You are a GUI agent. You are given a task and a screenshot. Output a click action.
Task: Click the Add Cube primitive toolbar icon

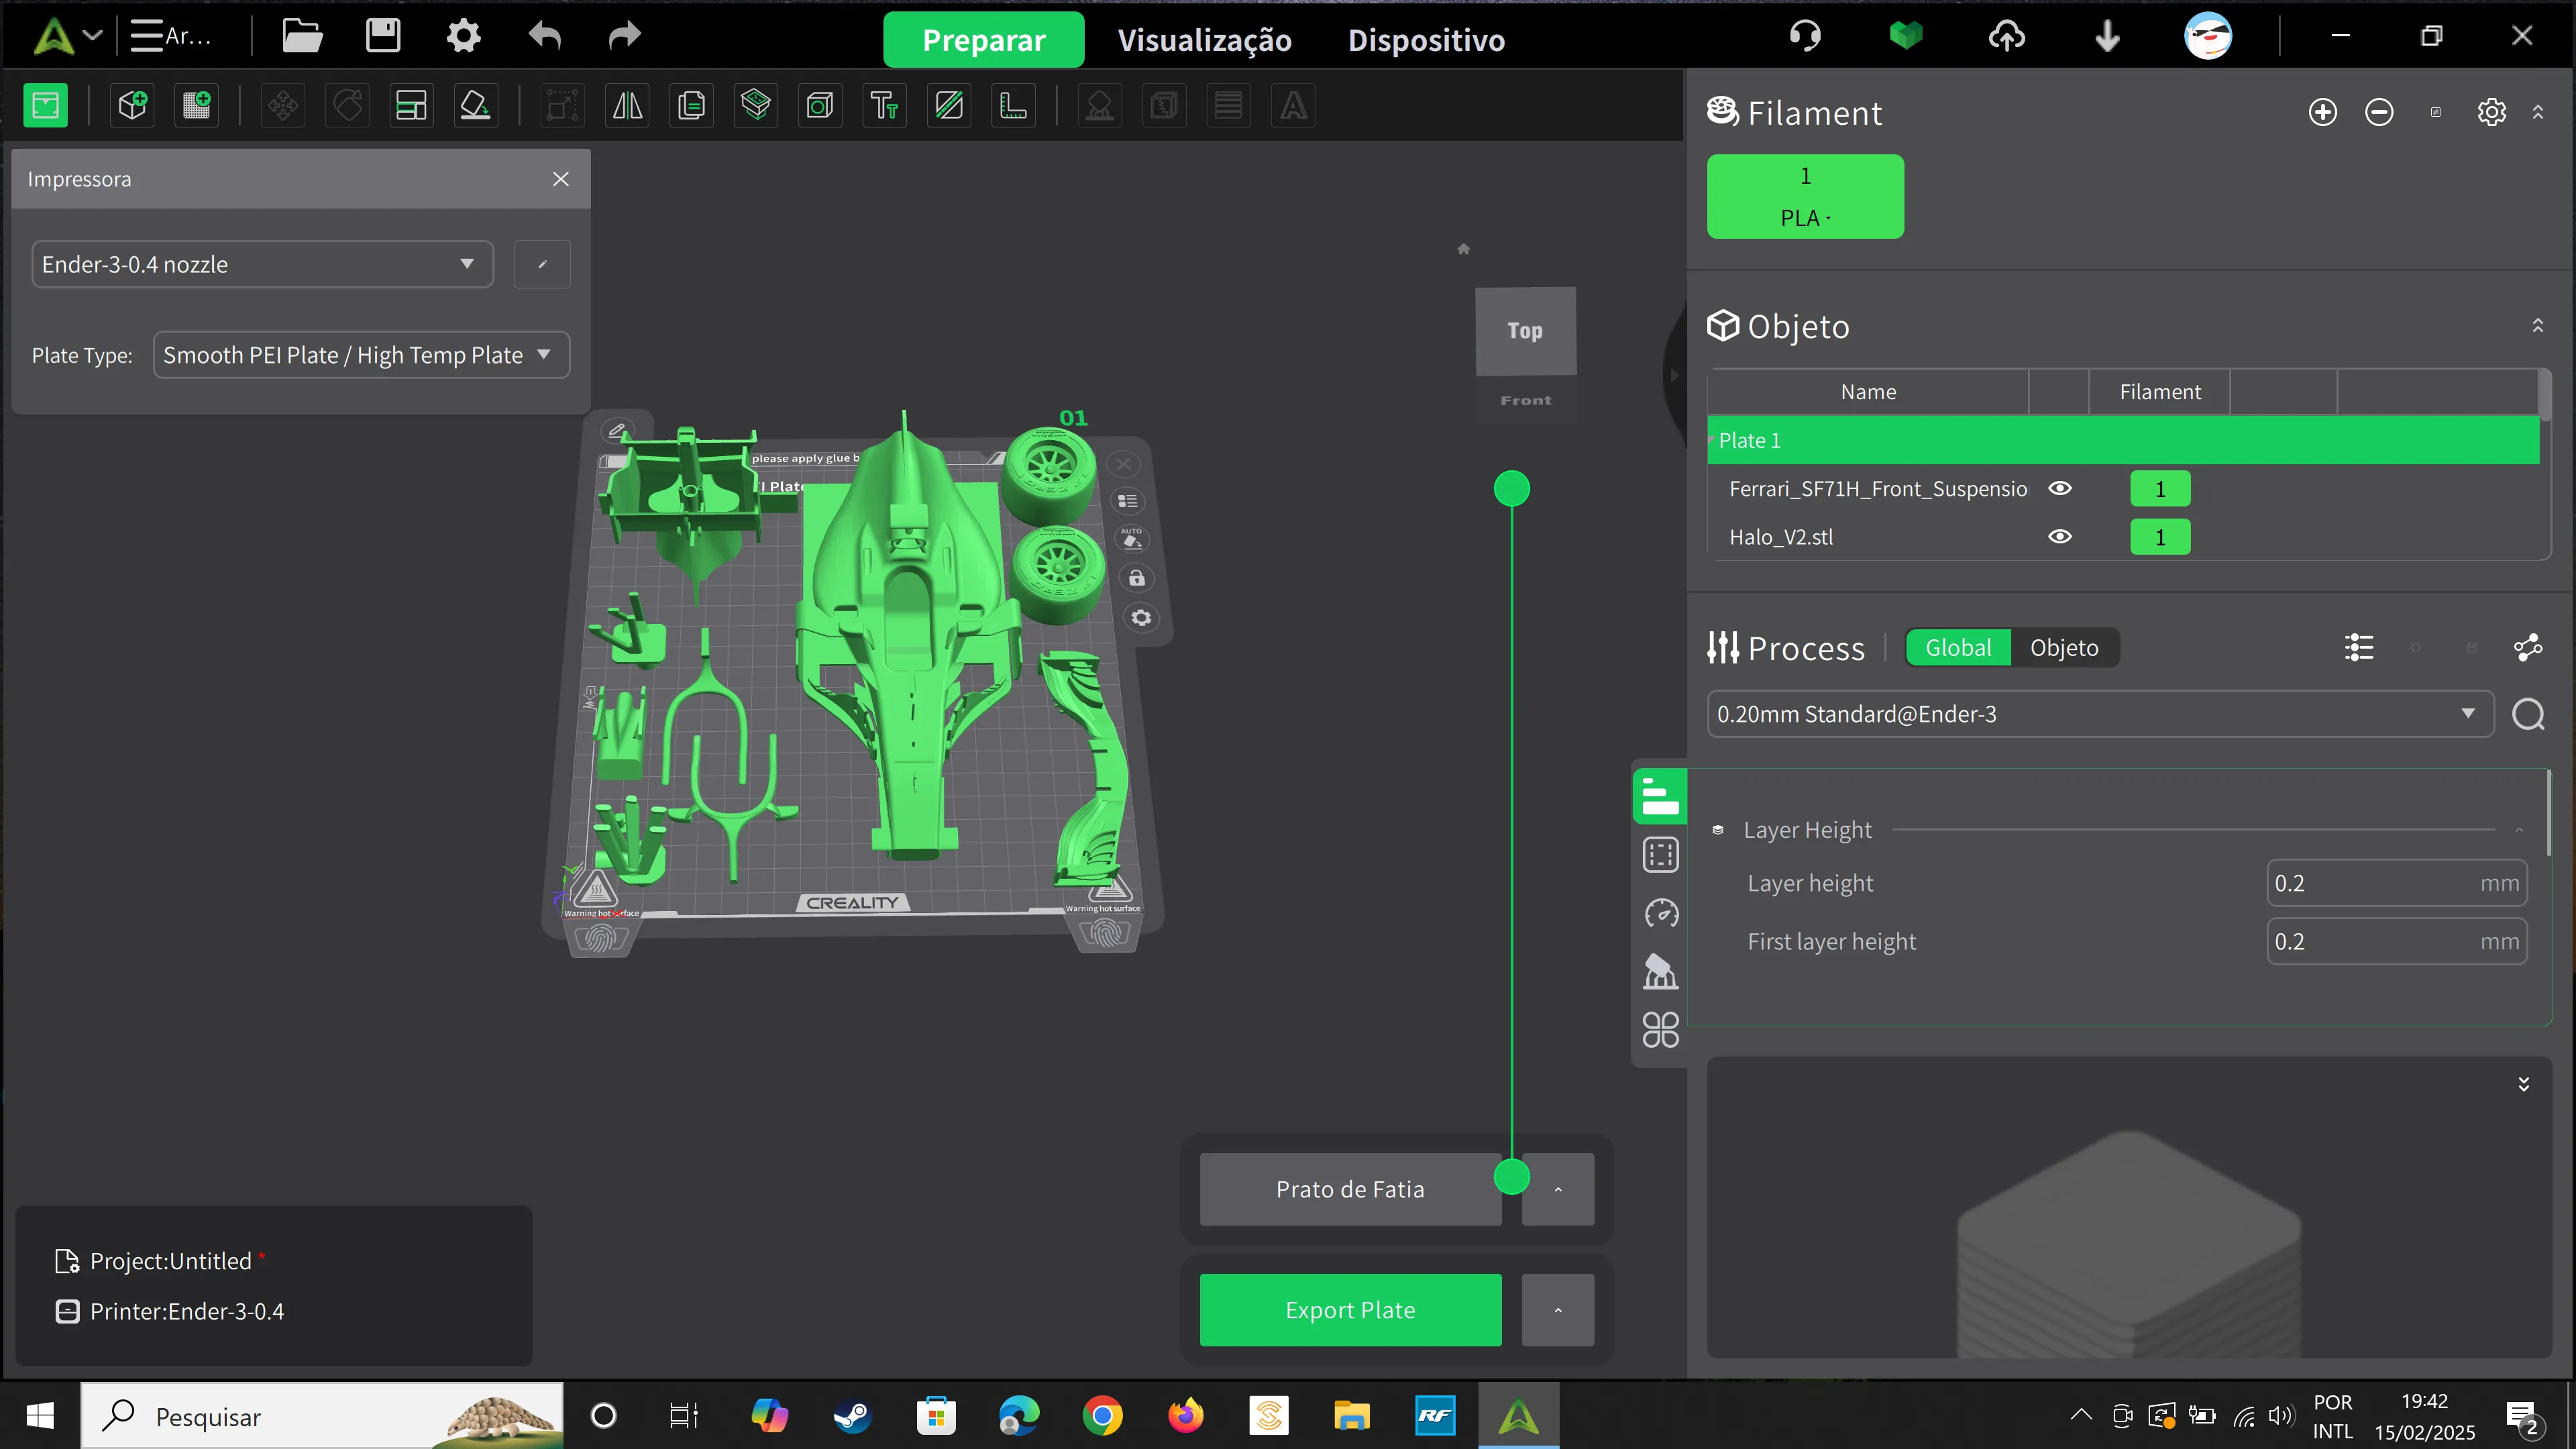tap(132, 105)
